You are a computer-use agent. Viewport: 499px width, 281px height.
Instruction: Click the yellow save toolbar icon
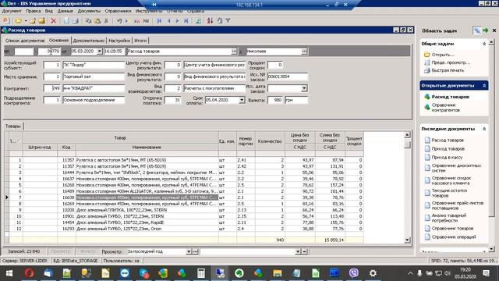click(41, 21)
